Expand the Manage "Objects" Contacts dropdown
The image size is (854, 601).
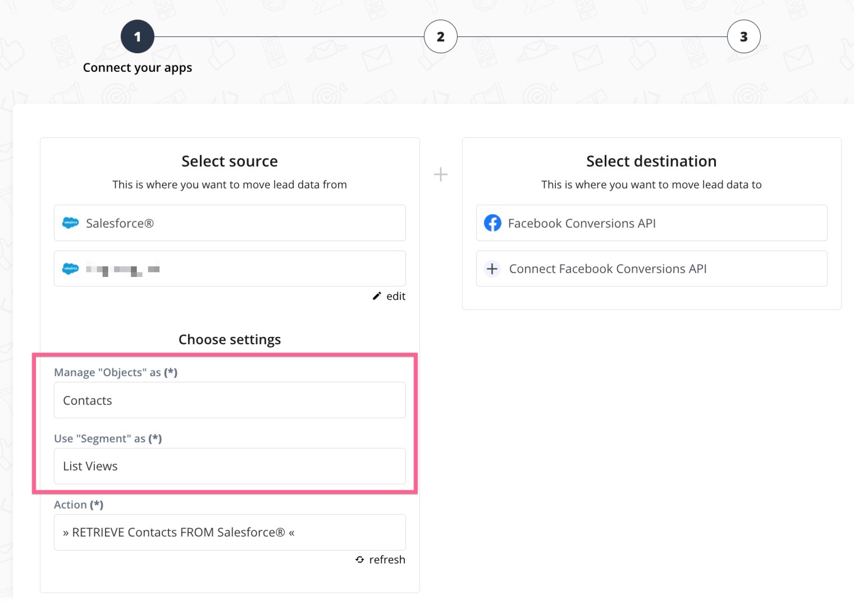[230, 400]
